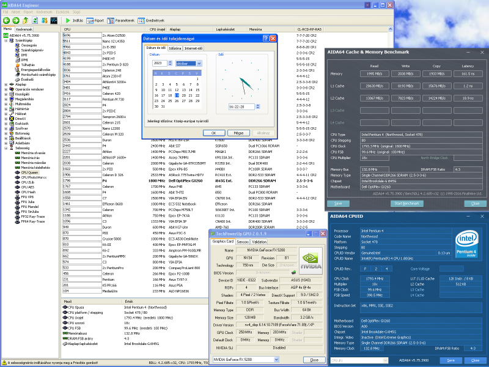489x367 pixels.
Task: Select Memória késleltetés benchmark
Action: (x=35, y=168)
